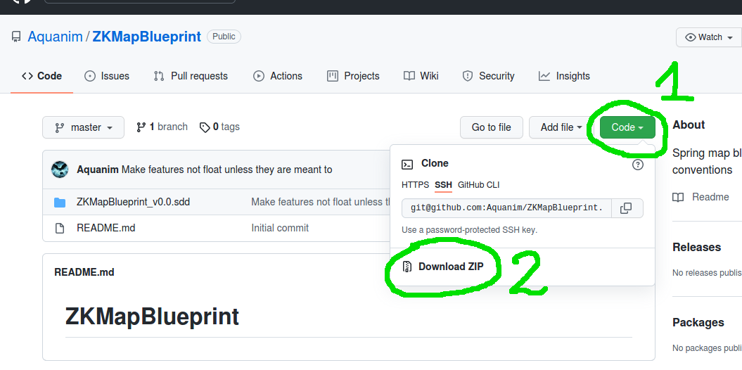
Task: Click the pull request icon on tab
Action: pos(159,76)
